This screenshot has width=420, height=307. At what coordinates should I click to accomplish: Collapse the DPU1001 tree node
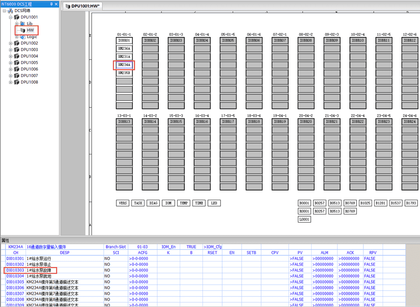(x=11, y=17)
